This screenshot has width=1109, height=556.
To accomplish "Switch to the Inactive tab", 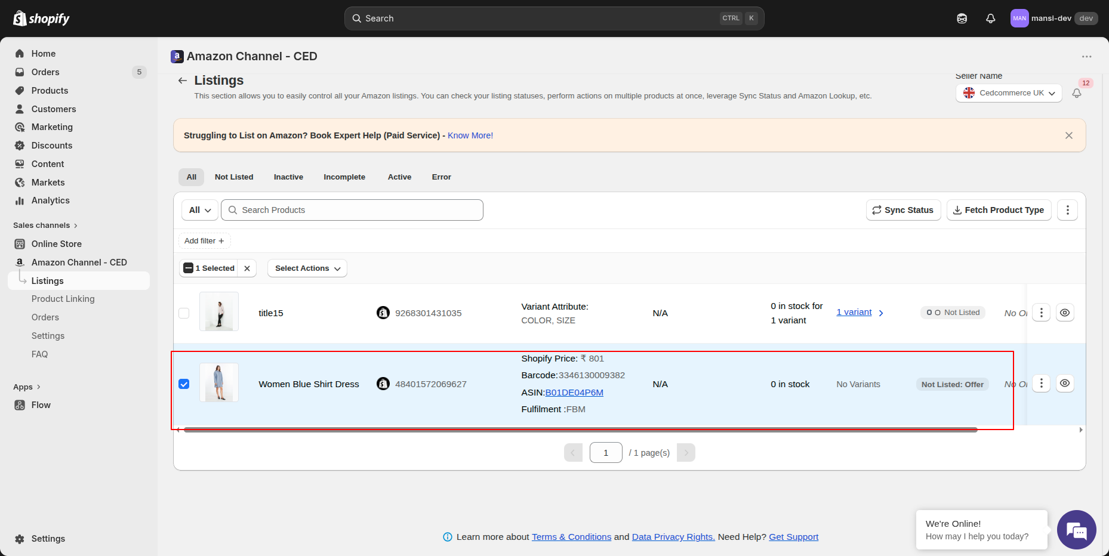I will [x=288, y=177].
